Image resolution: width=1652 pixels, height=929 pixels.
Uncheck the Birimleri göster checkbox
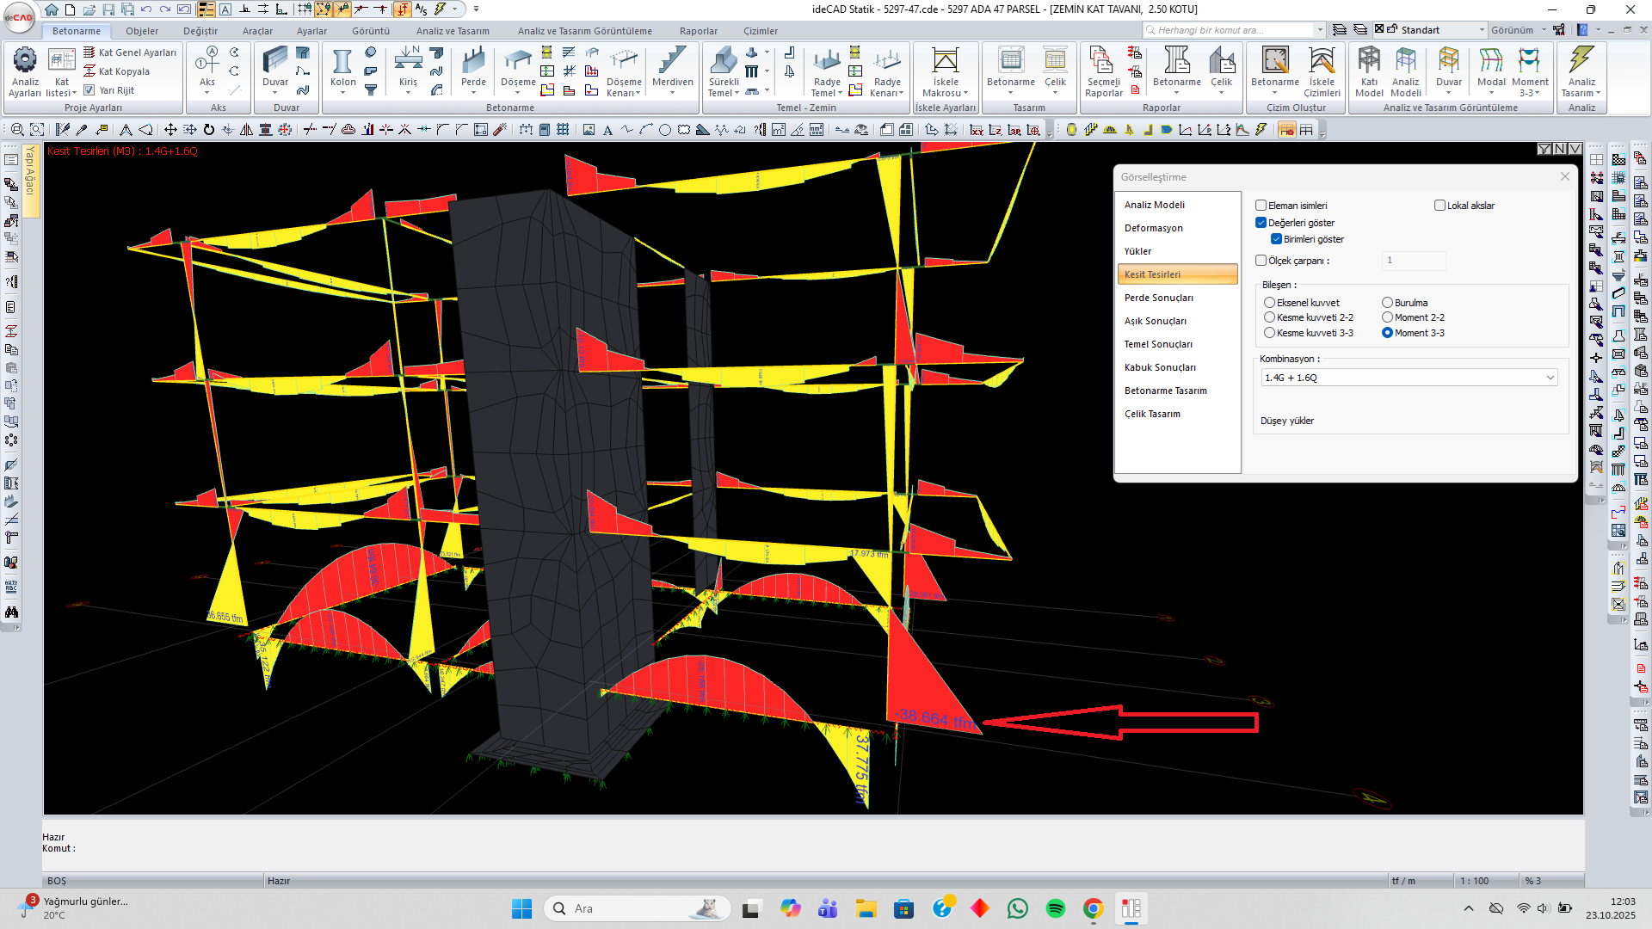click(1276, 239)
